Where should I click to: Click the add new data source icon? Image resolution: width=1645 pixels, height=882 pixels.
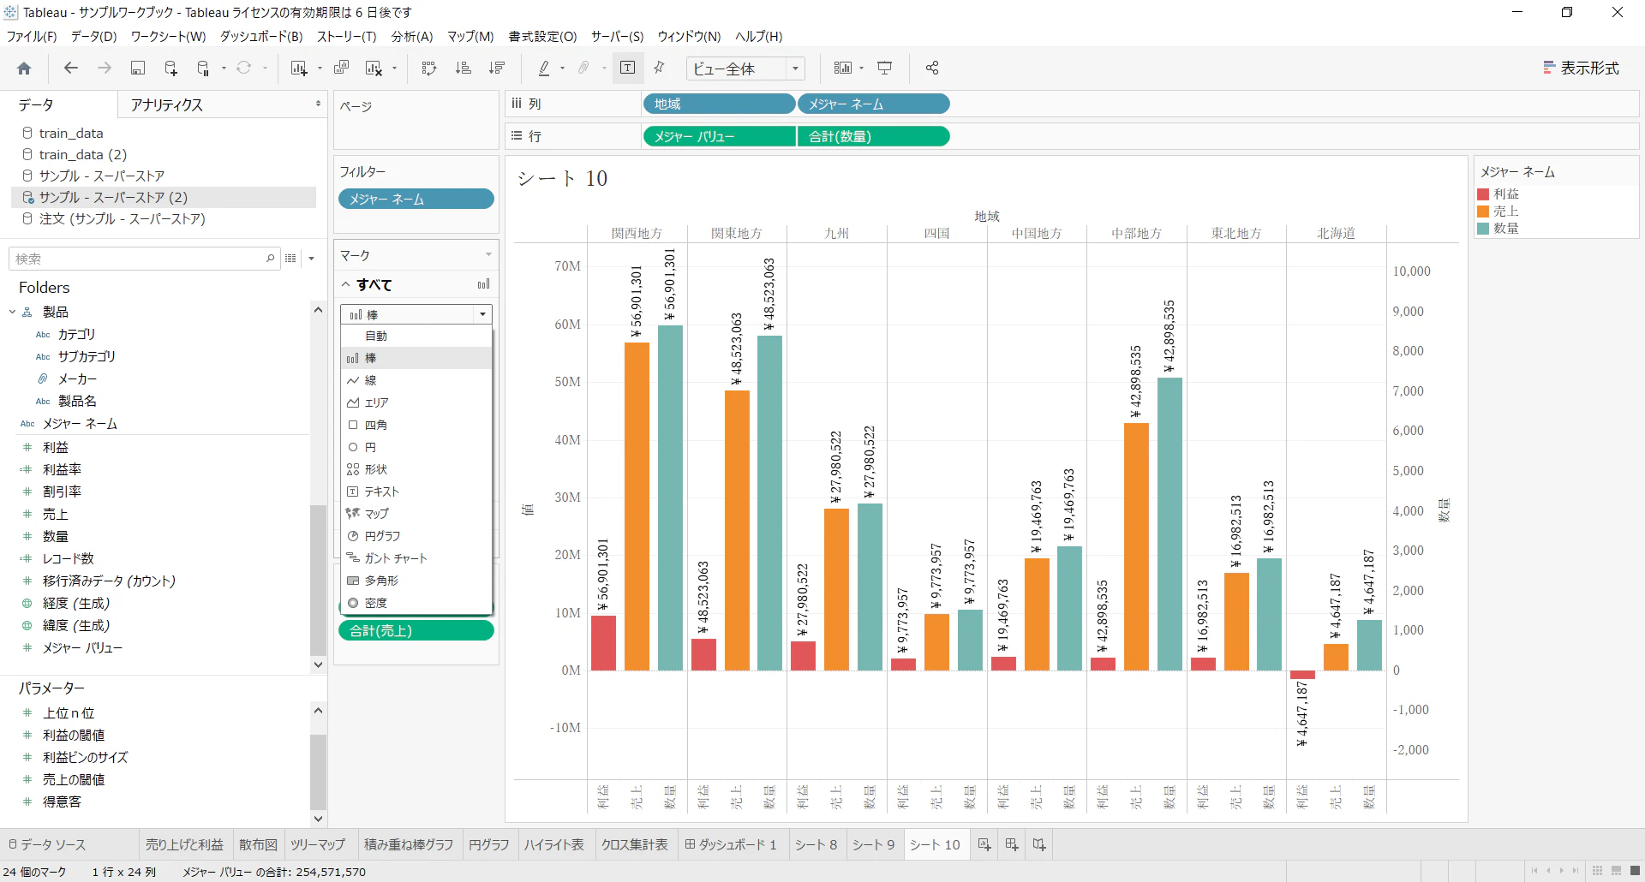pos(170,68)
